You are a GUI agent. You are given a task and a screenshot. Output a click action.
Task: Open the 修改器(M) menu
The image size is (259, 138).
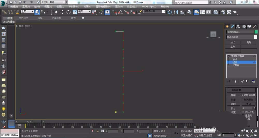(x=74, y=6)
